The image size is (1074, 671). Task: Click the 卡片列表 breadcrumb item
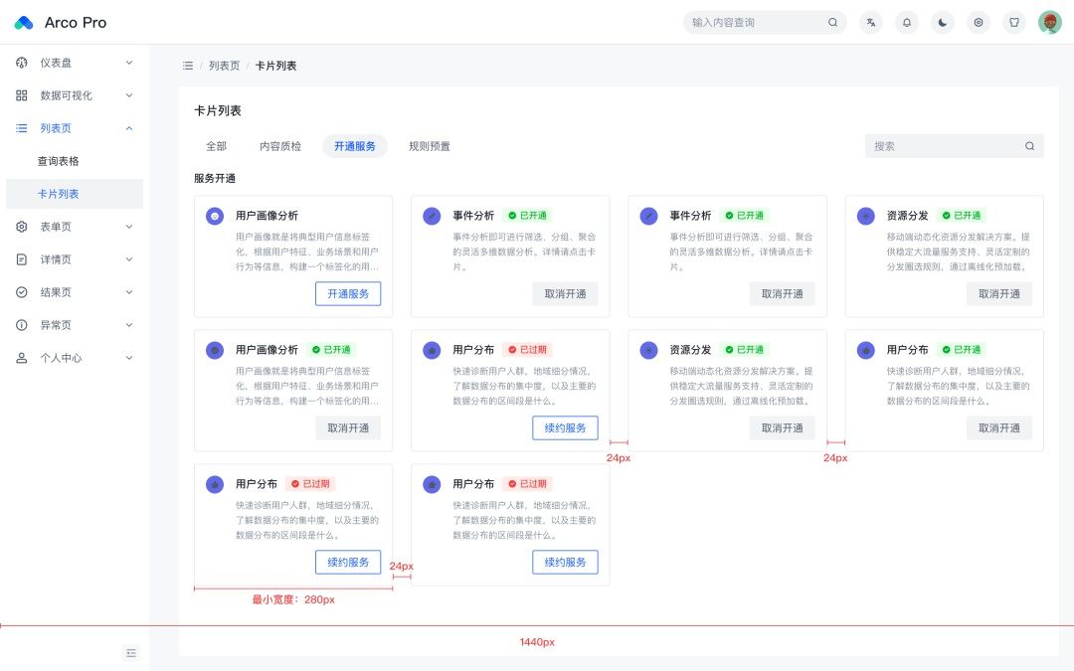click(276, 66)
